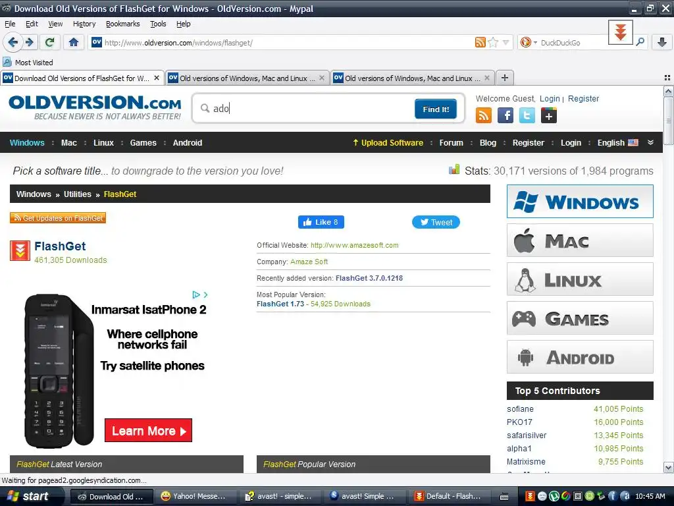674x506 pixels.
Task: Click the Find It! button
Action: (436, 109)
